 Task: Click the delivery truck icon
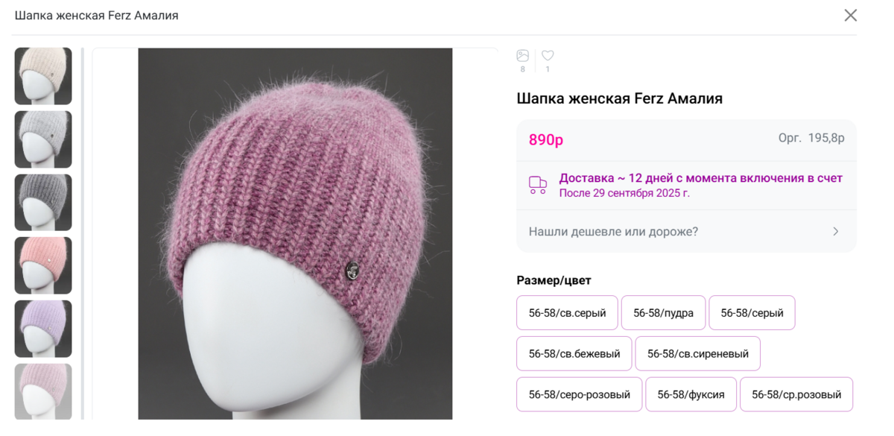(x=537, y=185)
